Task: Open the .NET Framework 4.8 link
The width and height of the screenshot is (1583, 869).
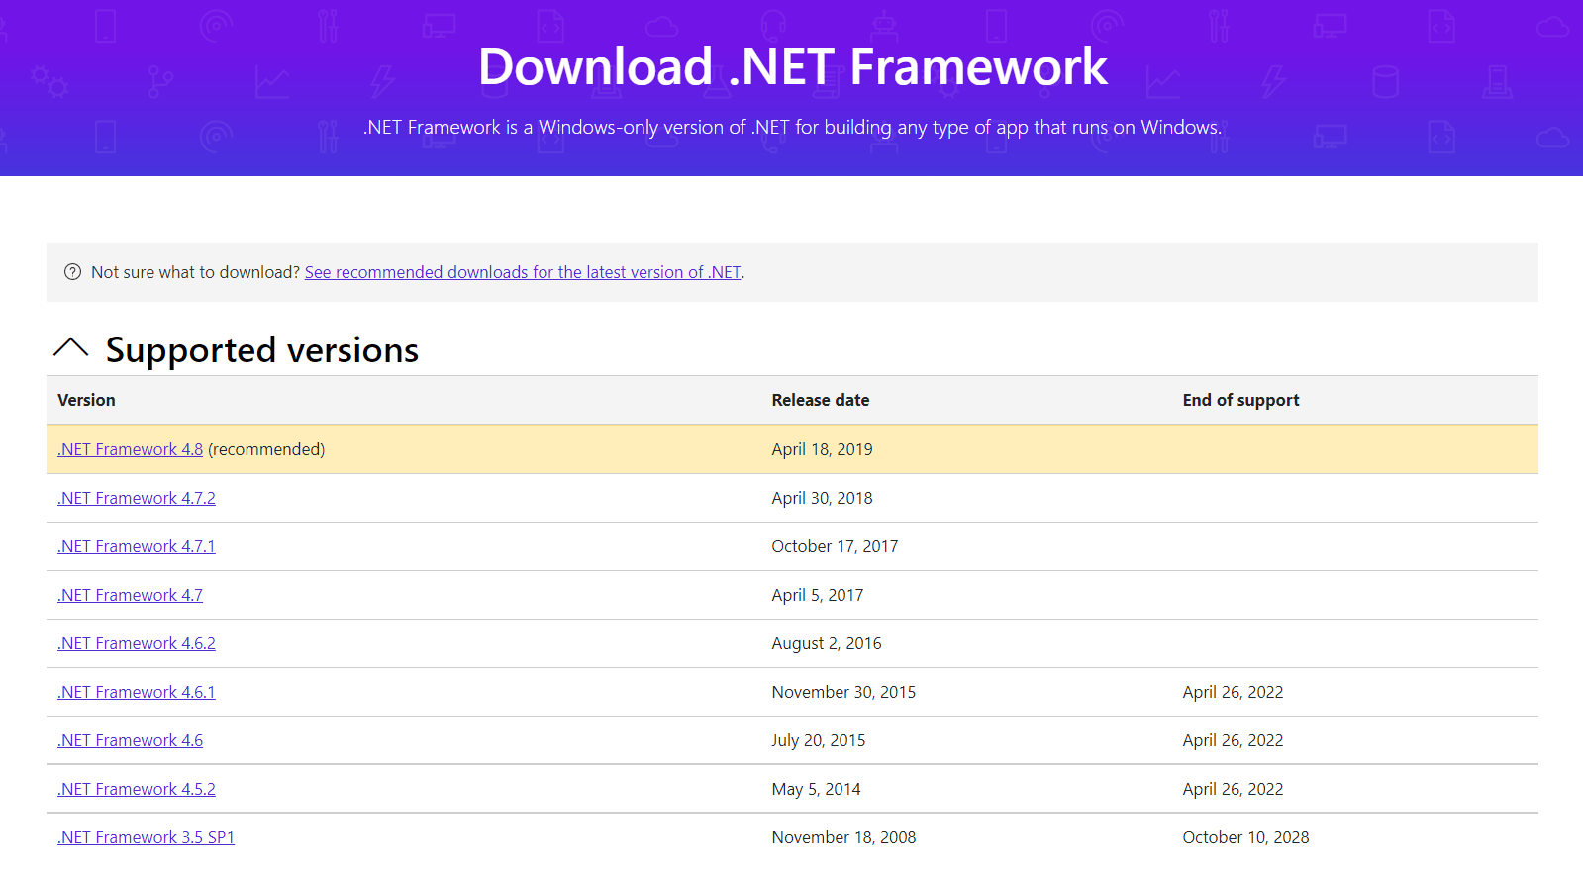Action: point(130,449)
